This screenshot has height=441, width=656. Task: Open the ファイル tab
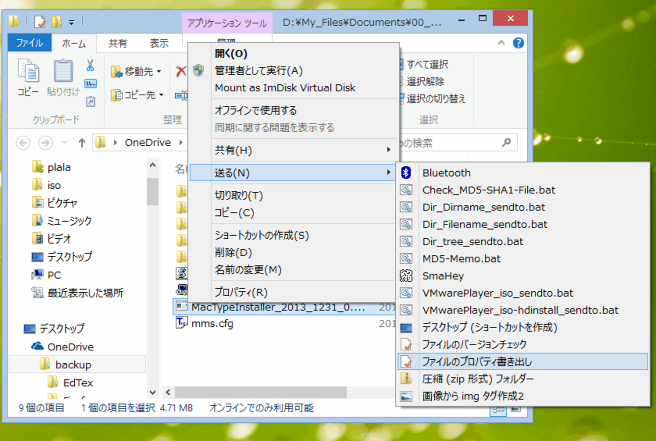click(30, 43)
